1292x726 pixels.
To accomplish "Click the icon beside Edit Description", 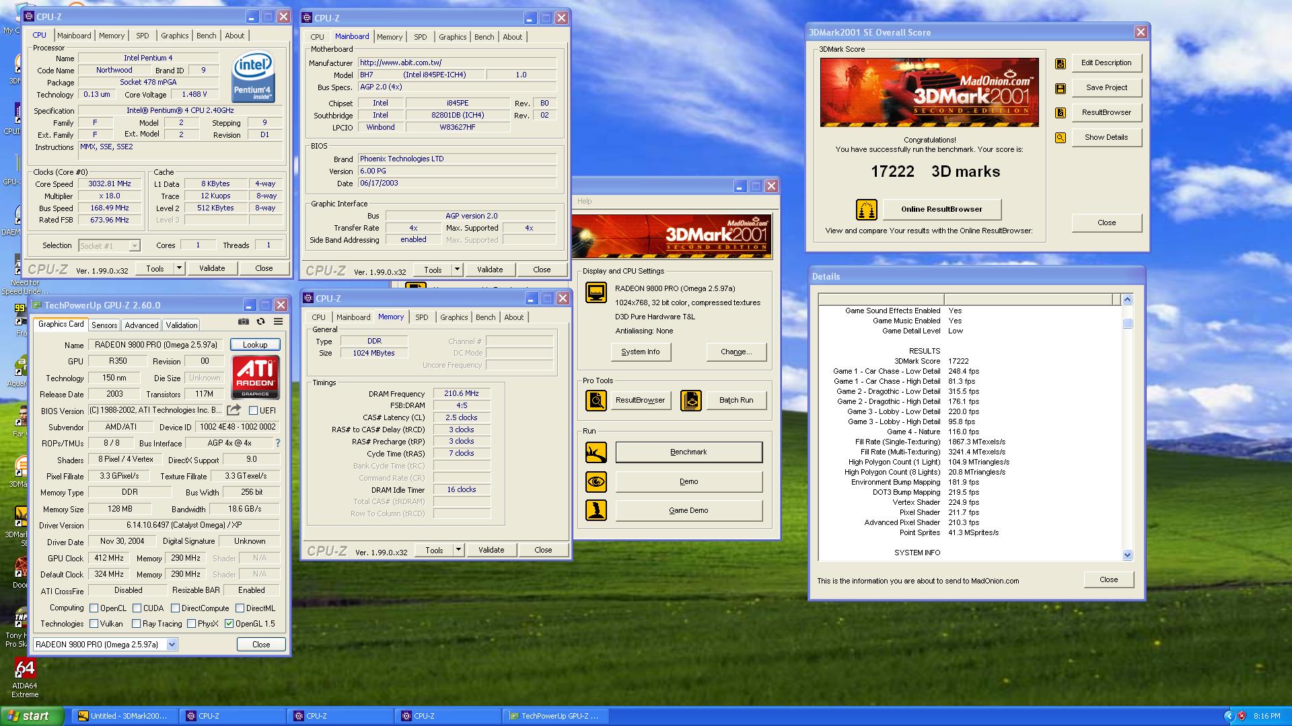I will point(1061,64).
